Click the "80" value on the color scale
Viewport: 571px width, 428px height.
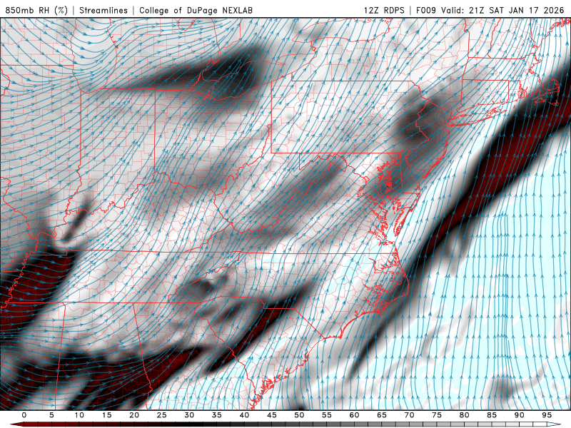465,415
